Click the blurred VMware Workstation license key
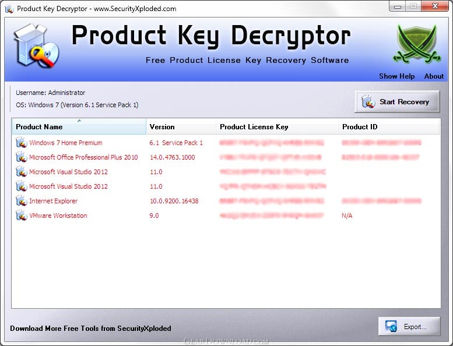 (271, 216)
